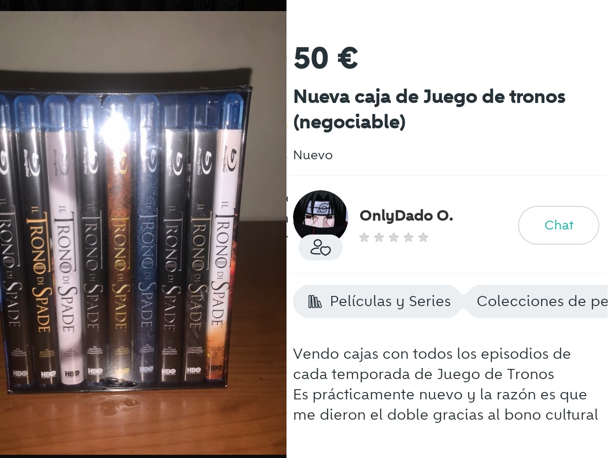Click the HBO logo on first-season spine

21,373
